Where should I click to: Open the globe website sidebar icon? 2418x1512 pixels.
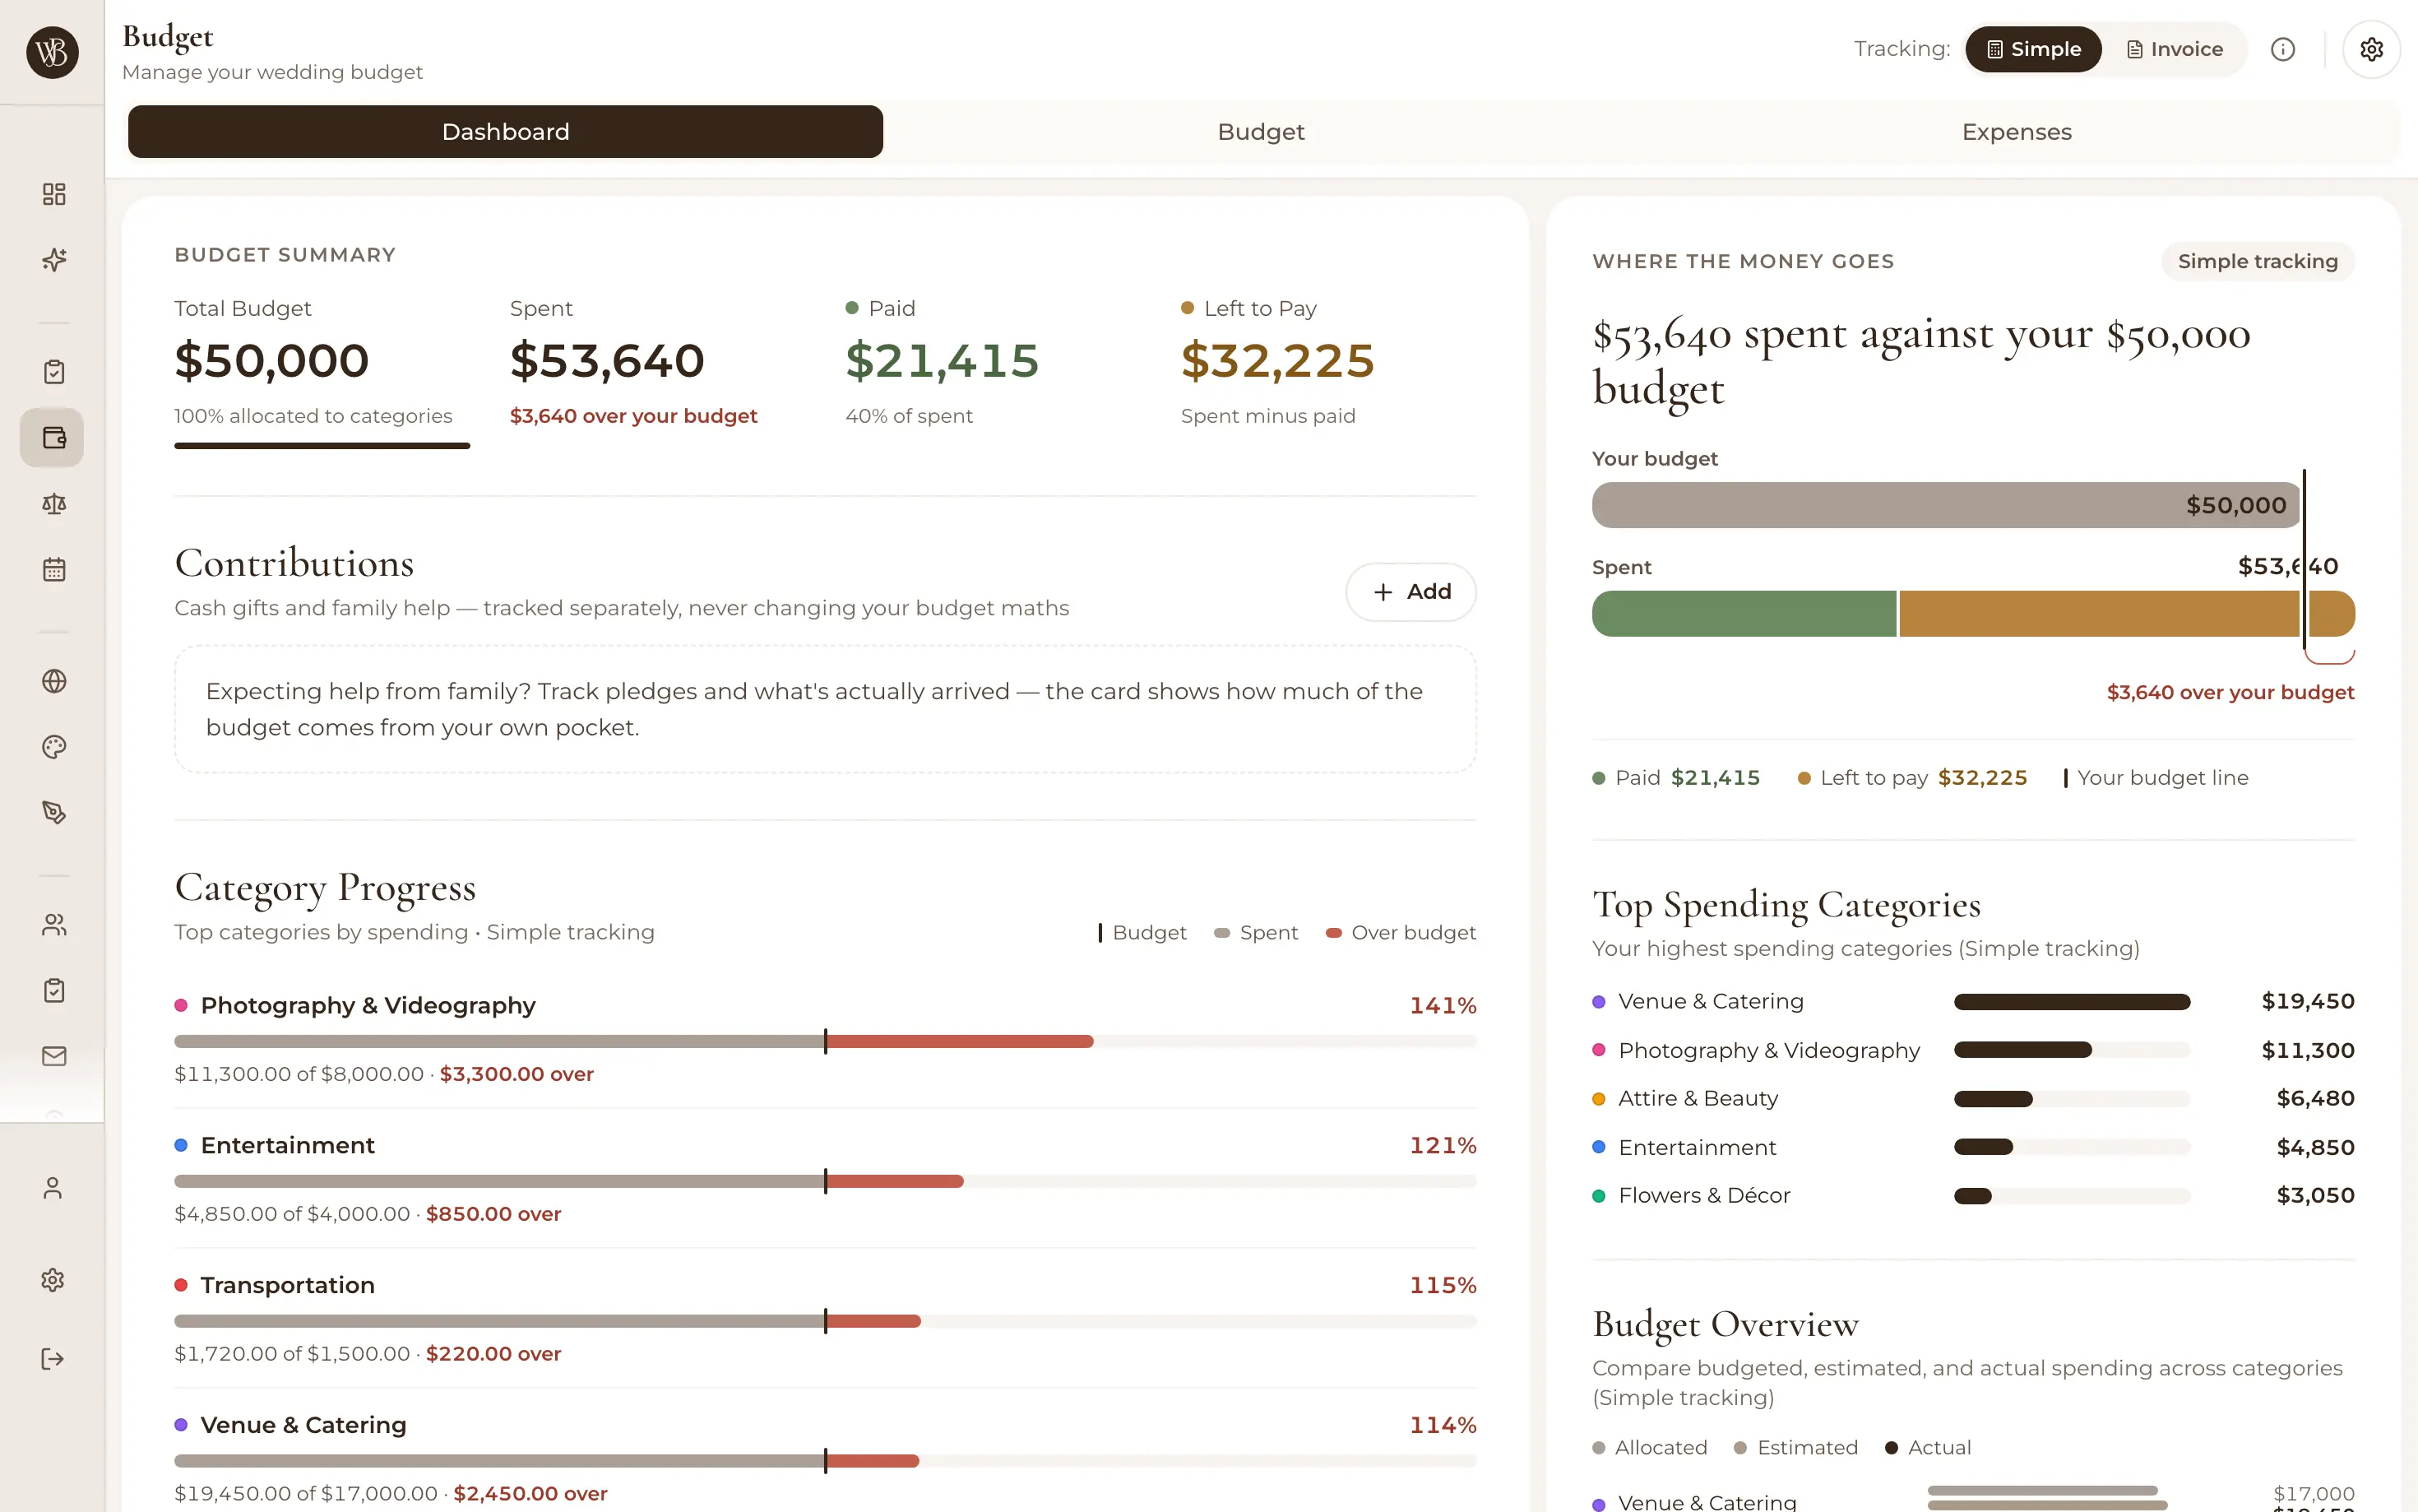click(54, 681)
